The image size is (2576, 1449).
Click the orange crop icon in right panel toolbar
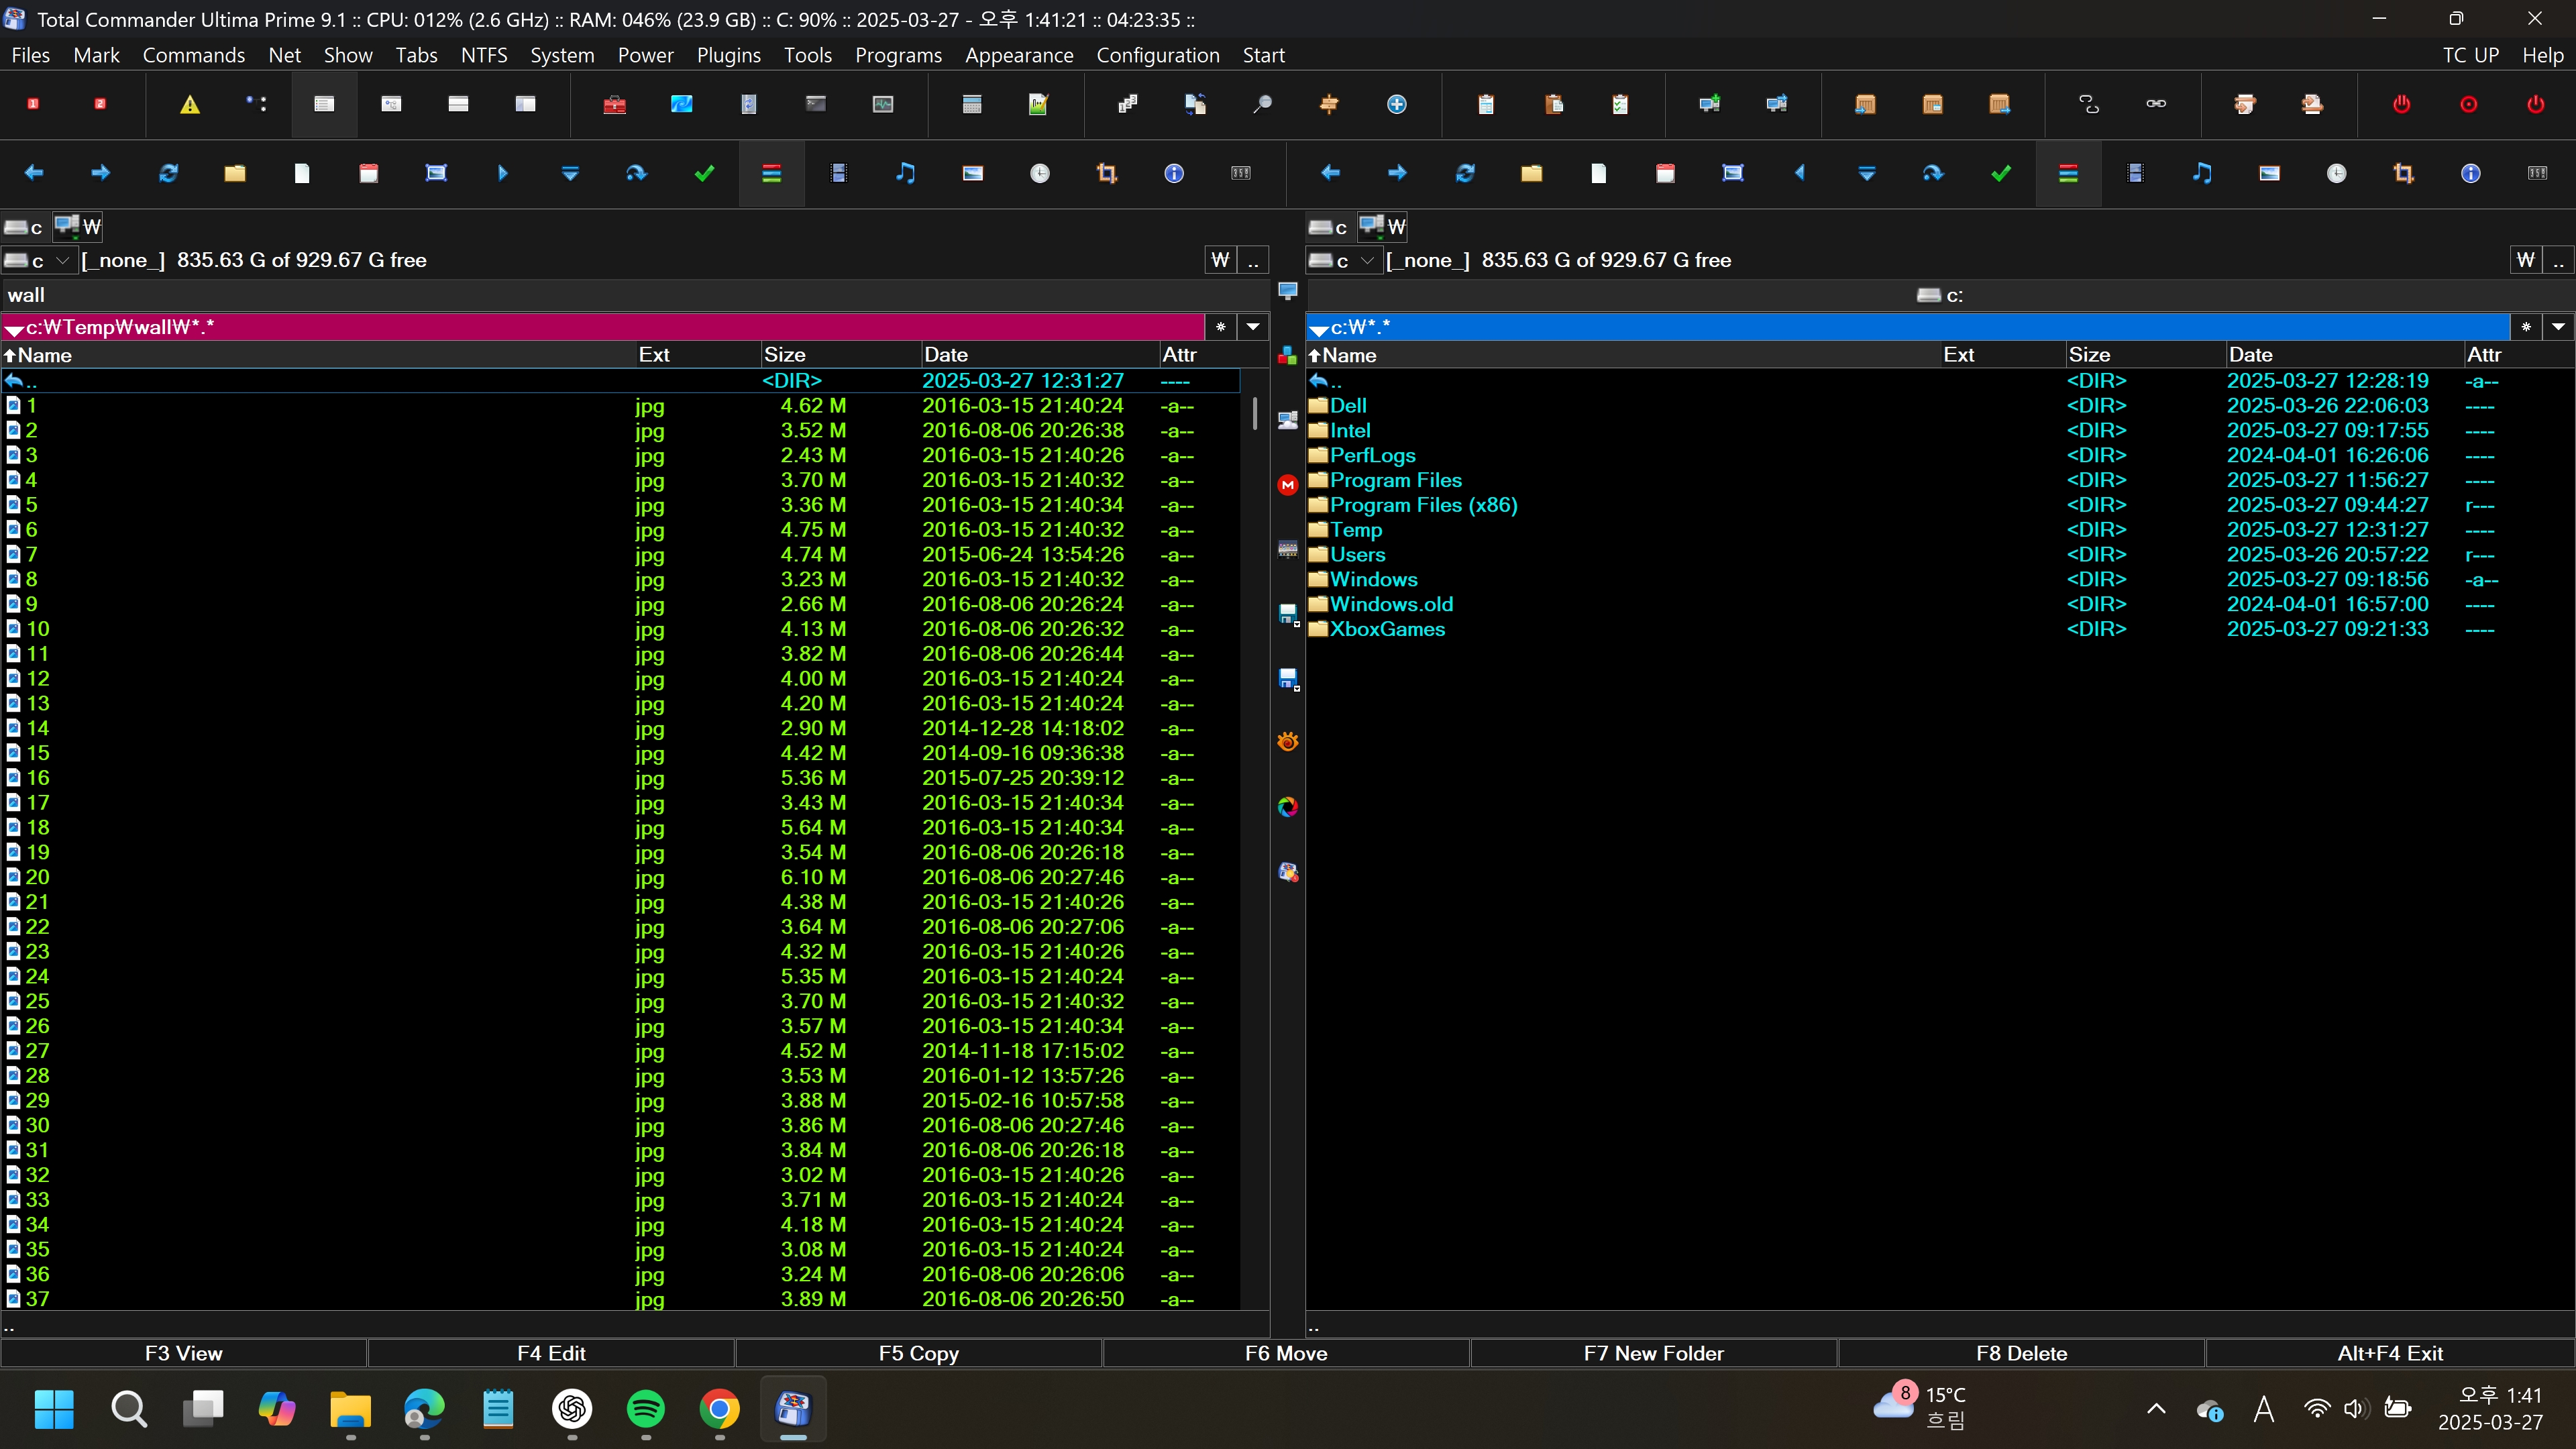click(x=2403, y=173)
